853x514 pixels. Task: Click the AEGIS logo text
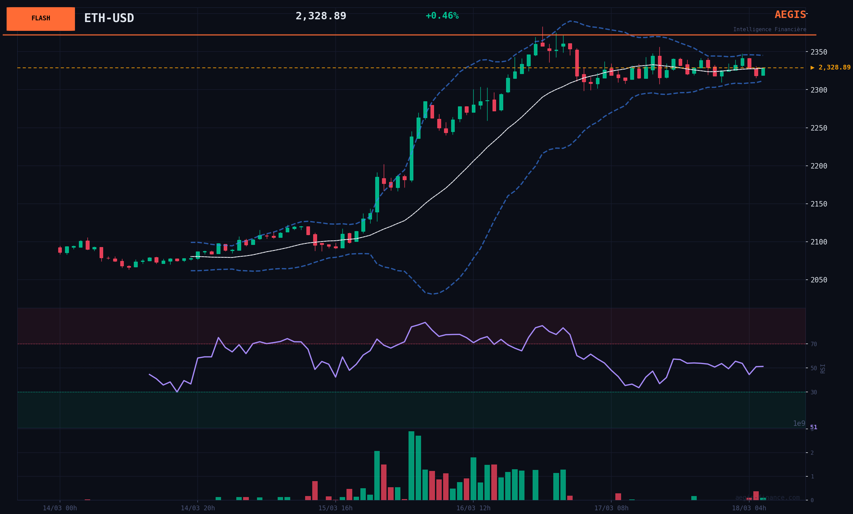point(790,15)
